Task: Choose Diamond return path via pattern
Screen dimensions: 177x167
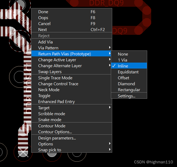Action: coord(126,84)
